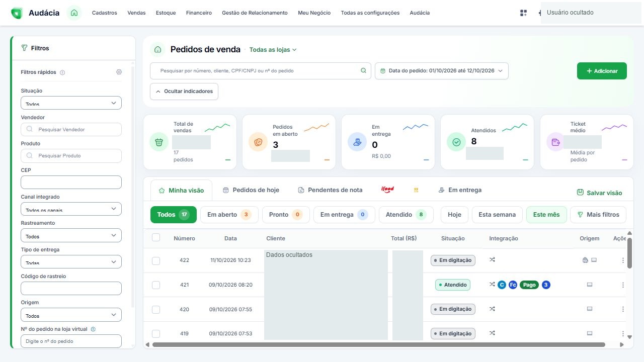Click the Atendidos check-circle icon
The height and width of the screenshot is (362, 644).
(456, 142)
